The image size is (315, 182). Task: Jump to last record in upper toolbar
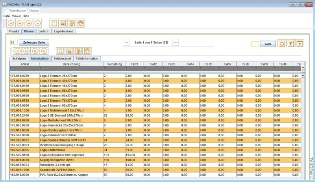coord(37,23)
